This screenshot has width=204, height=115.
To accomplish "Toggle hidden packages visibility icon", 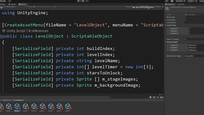I will point(162,97).
